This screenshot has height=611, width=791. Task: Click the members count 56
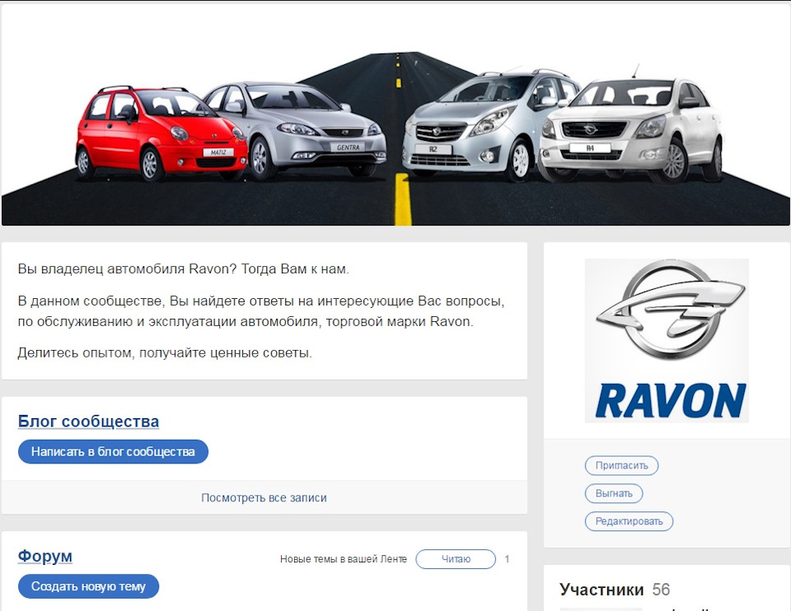click(x=661, y=590)
